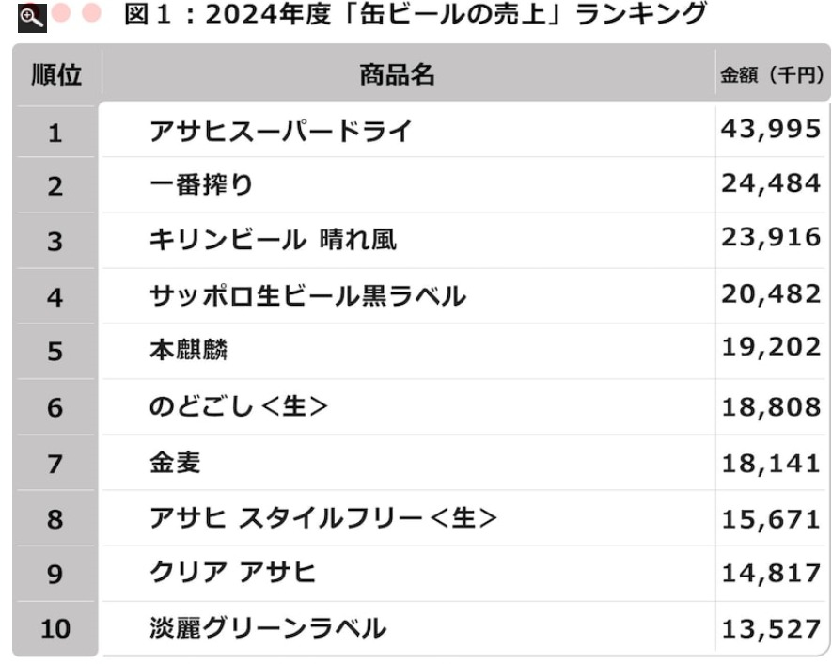
Task: Click アサヒ スタイルフリー<生> entry
Action: [x=322, y=517]
